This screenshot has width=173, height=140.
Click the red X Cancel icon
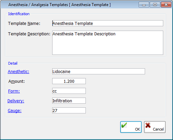coord(148,125)
